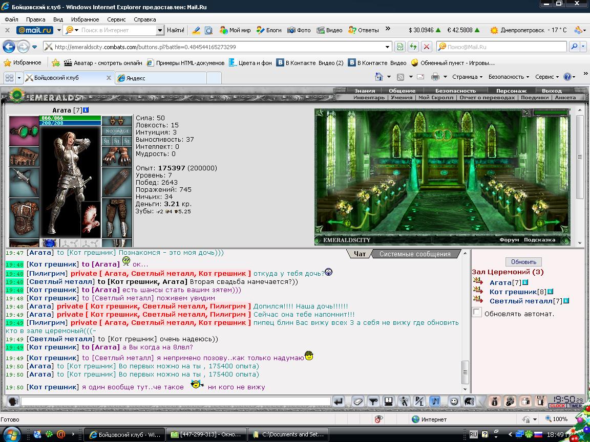Click the EXIT door icon
This screenshot has width=590, height=442.
541,401
